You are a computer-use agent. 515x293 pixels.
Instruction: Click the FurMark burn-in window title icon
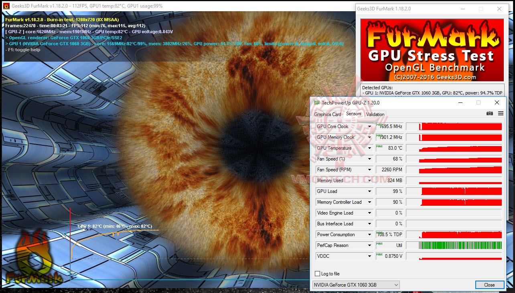click(x=6, y=6)
